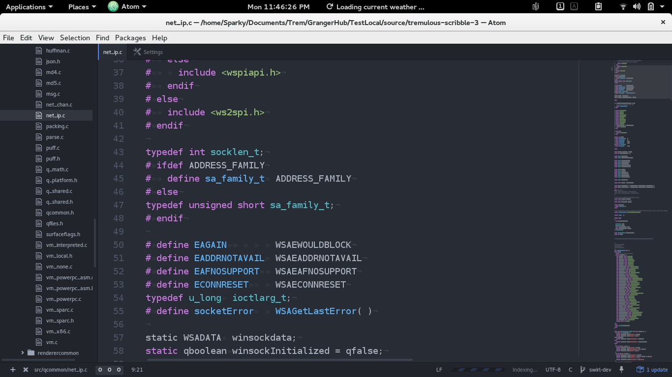Click the code minimap on right
Screen dimensions: 672x377
(x=641, y=211)
